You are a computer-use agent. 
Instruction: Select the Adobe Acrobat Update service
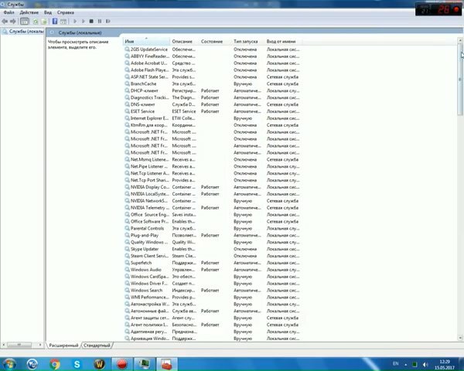tap(212, 63)
